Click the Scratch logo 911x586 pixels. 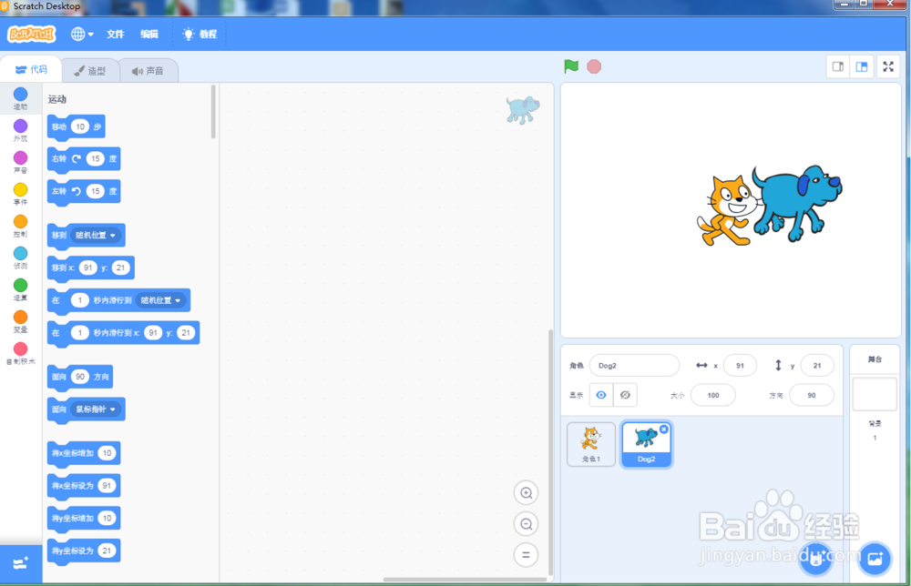31,35
